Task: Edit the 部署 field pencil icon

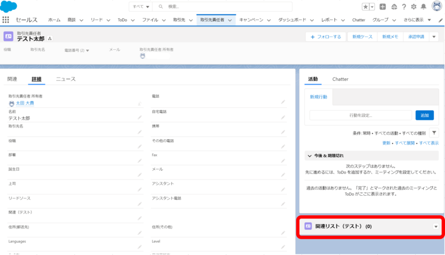Action: 140,161
